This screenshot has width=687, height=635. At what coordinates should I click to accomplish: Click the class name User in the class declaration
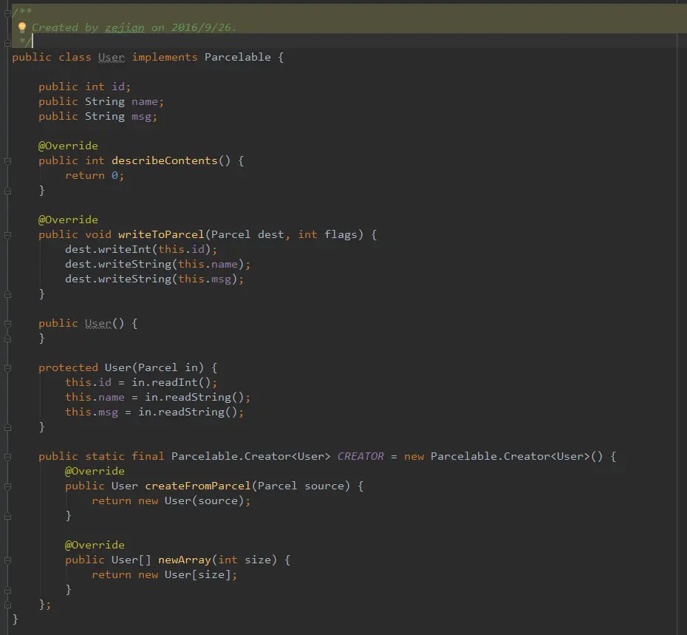(x=112, y=58)
